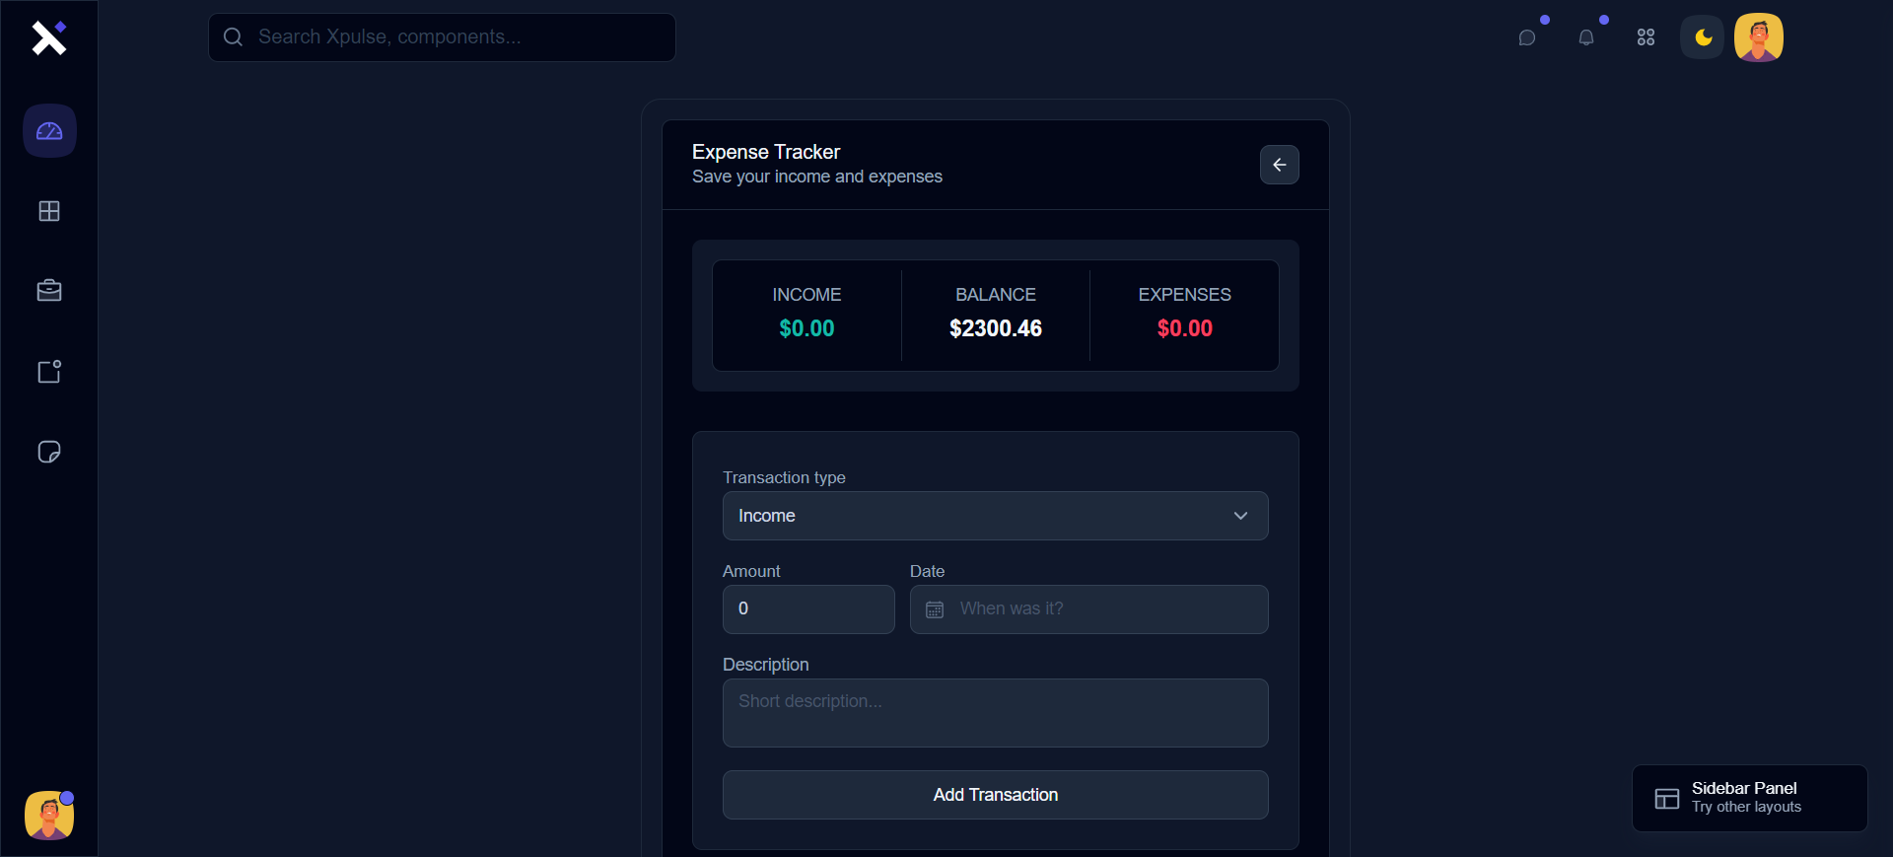Open the grid layout sidebar icon

coord(49,211)
